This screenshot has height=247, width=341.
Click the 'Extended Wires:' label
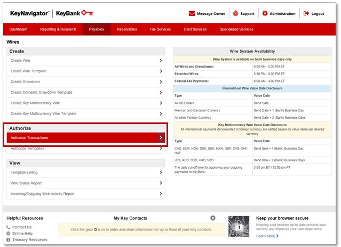[x=187, y=74]
